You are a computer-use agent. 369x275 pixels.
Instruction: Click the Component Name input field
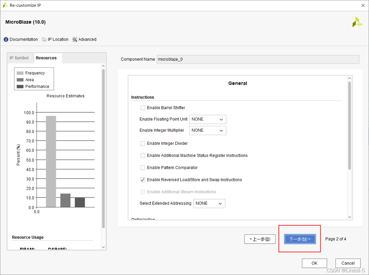coord(258,59)
